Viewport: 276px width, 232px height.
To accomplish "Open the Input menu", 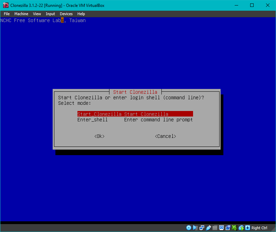I will (x=50, y=14).
